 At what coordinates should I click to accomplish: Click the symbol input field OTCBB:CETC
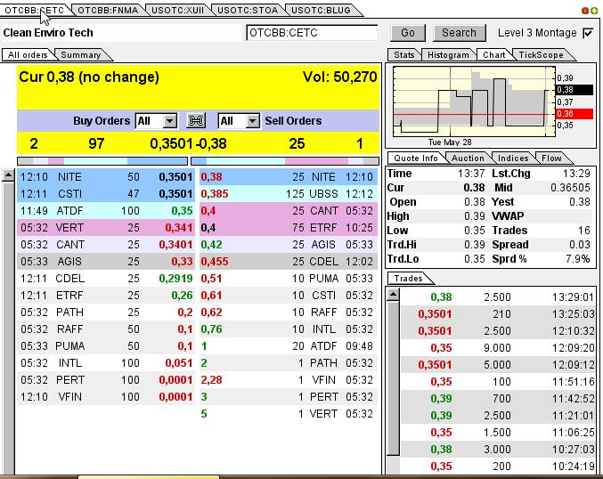tap(312, 33)
